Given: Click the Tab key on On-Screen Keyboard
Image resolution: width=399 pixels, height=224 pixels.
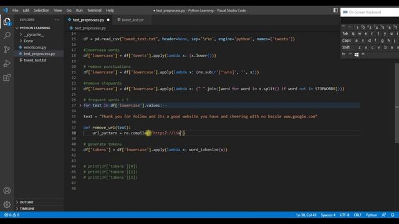Looking at the screenshot, I should (x=345, y=34).
